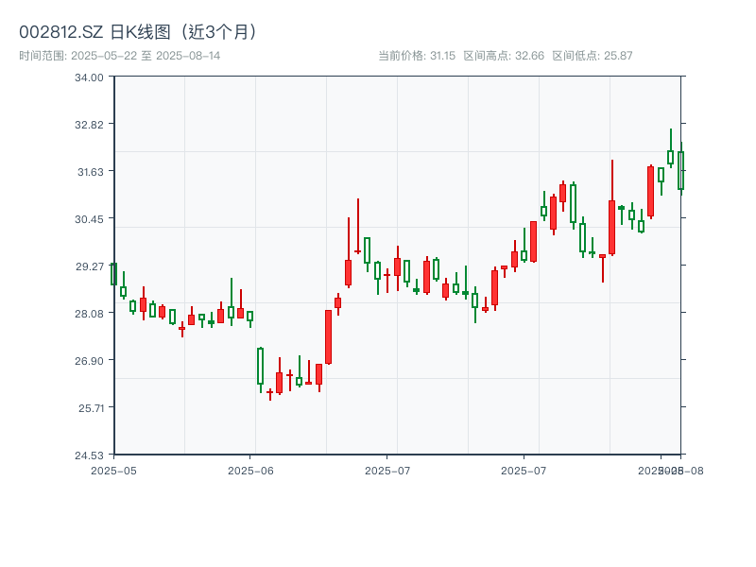This screenshot has width=756, height=567.
Task: Select the 34.00 y-axis label
Action: point(92,80)
